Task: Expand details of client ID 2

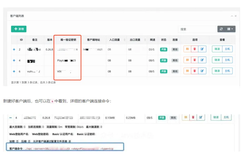Action: tap(14, 50)
